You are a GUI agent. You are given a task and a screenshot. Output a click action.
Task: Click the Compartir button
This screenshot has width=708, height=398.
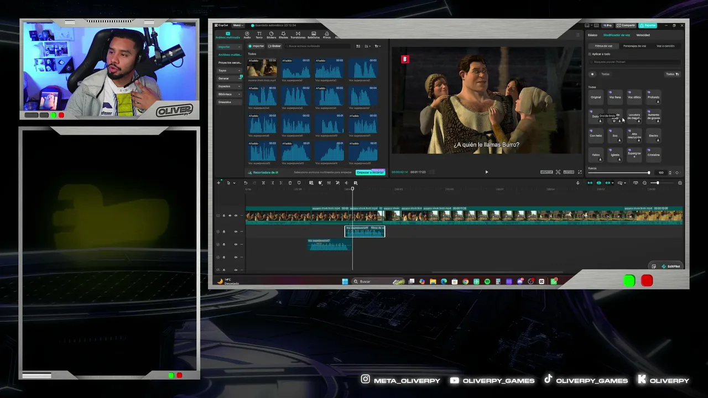(626, 25)
